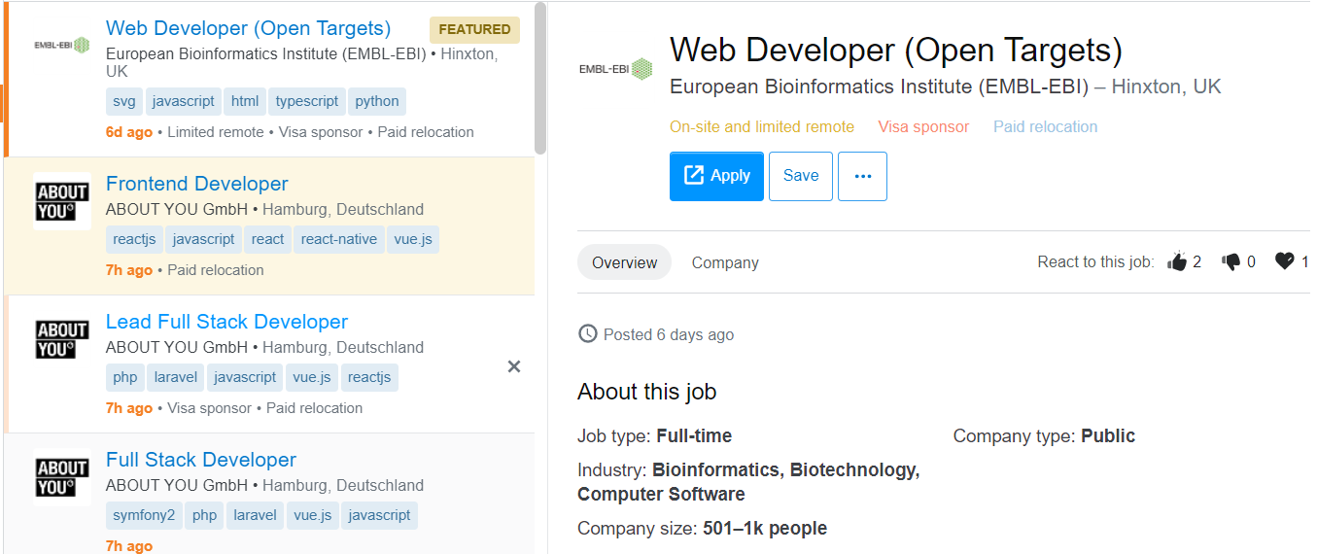Viewport: 1317px width, 554px height.
Task: Switch to the Company tab
Action: pyautogui.click(x=725, y=262)
